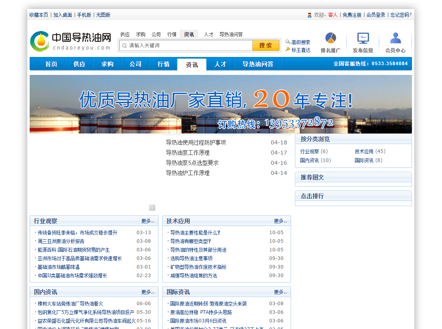Browse the 技术应用 (45) category

[370, 151]
